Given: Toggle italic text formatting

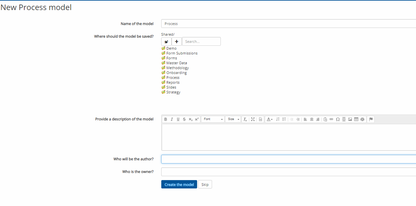Looking at the screenshot, I should (172, 119).
